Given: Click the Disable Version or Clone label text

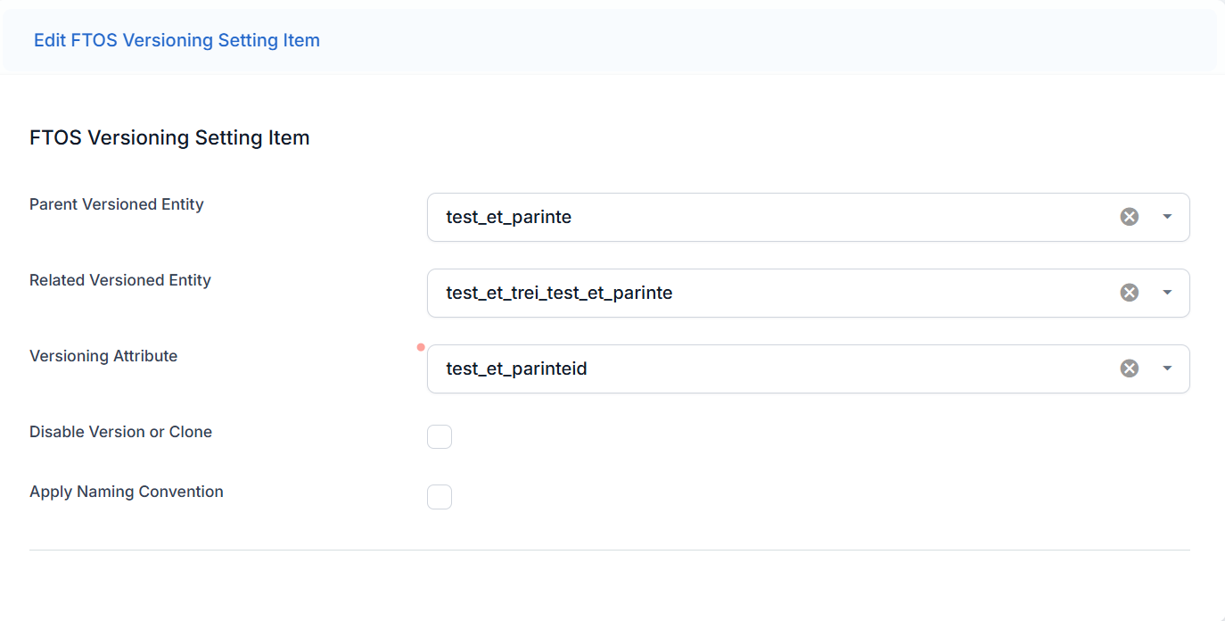Looking at the screenshot, I should point(120,432).
